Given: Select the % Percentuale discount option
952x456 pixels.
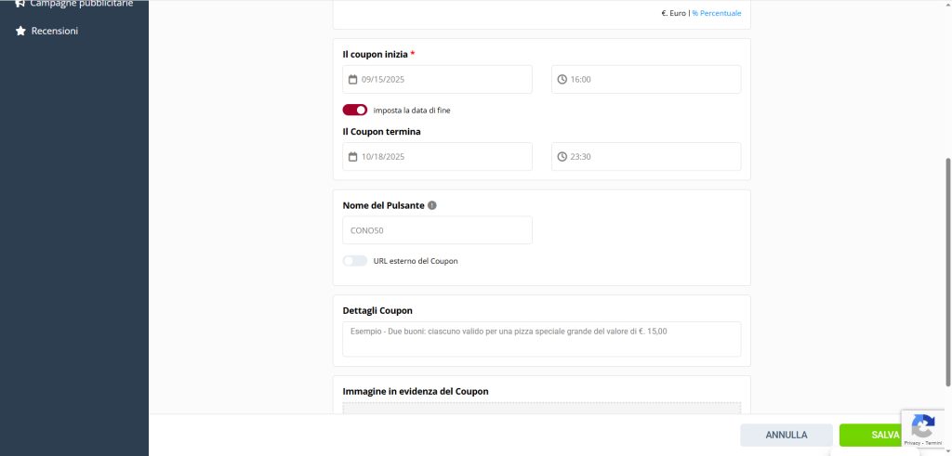Looking at the screenshot, I should [x=717, y=13].
